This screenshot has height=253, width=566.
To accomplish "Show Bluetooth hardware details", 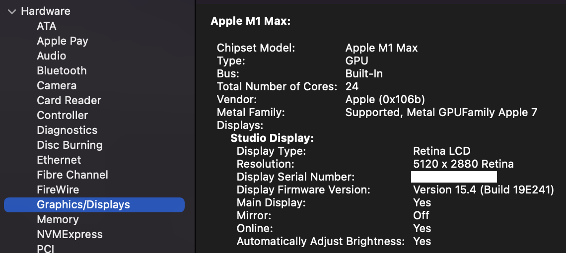I will pos(62,71).
